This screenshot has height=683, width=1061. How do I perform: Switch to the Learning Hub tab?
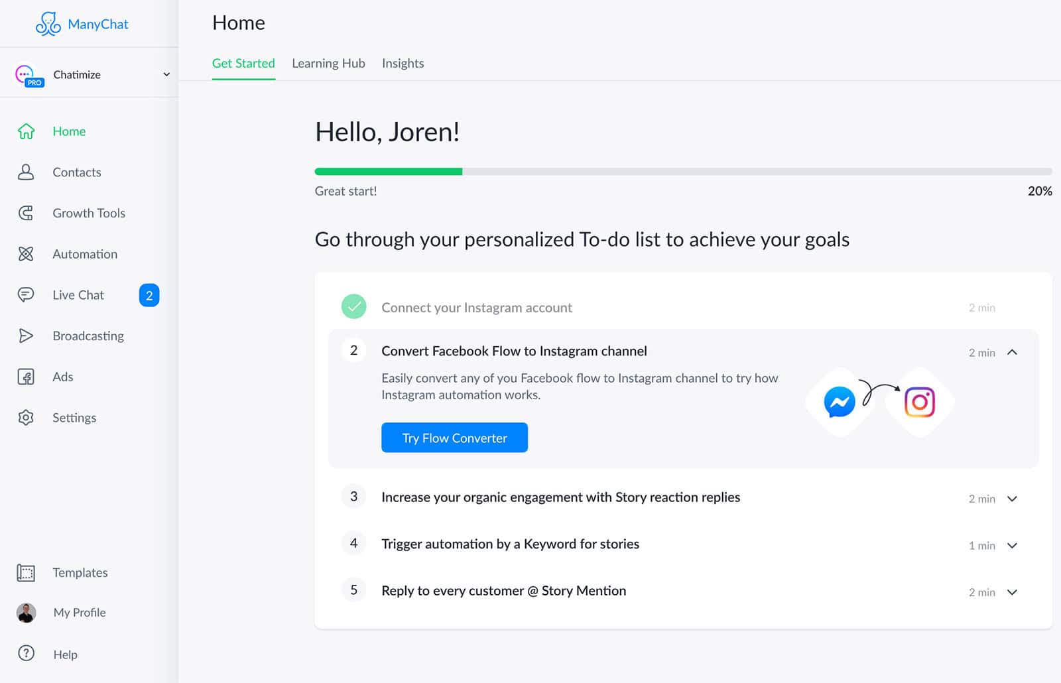[x=328, y=64]
